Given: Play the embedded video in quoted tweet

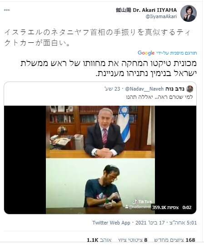Looking at the screenshot, I should tap(100, 160).
